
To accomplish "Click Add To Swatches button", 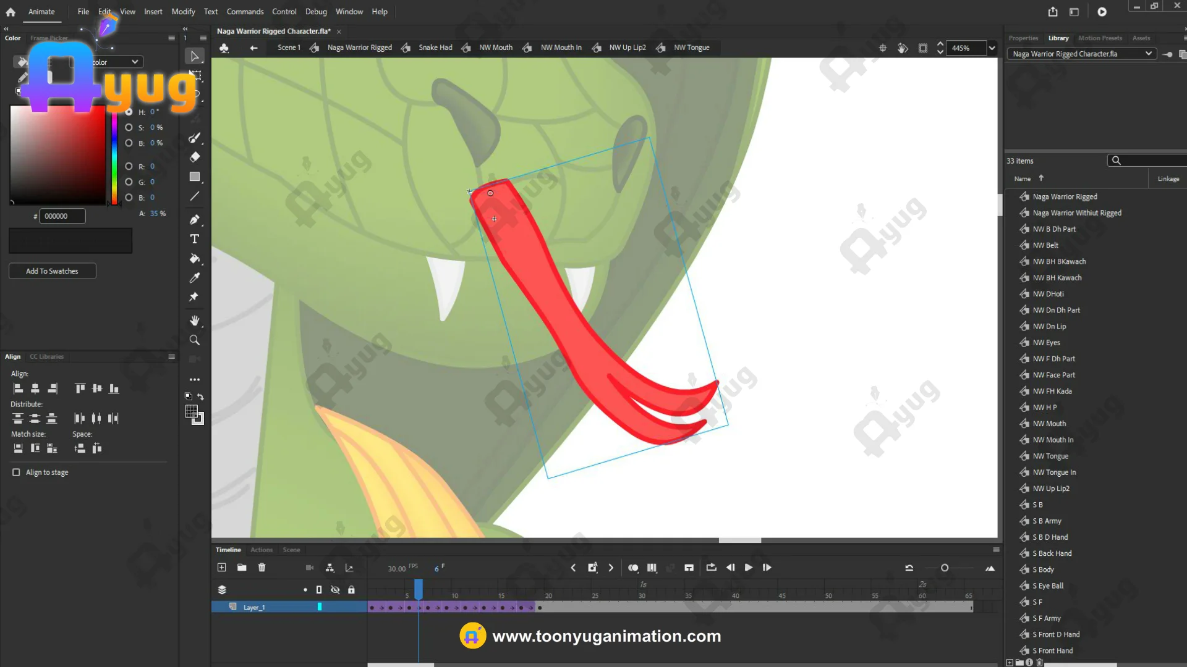I will point(52,271).
